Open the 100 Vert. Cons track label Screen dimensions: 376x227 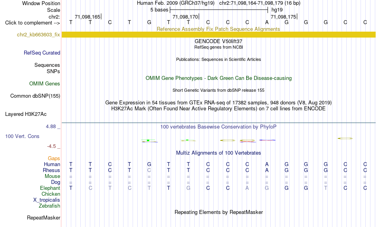click(x=22, y=136)
